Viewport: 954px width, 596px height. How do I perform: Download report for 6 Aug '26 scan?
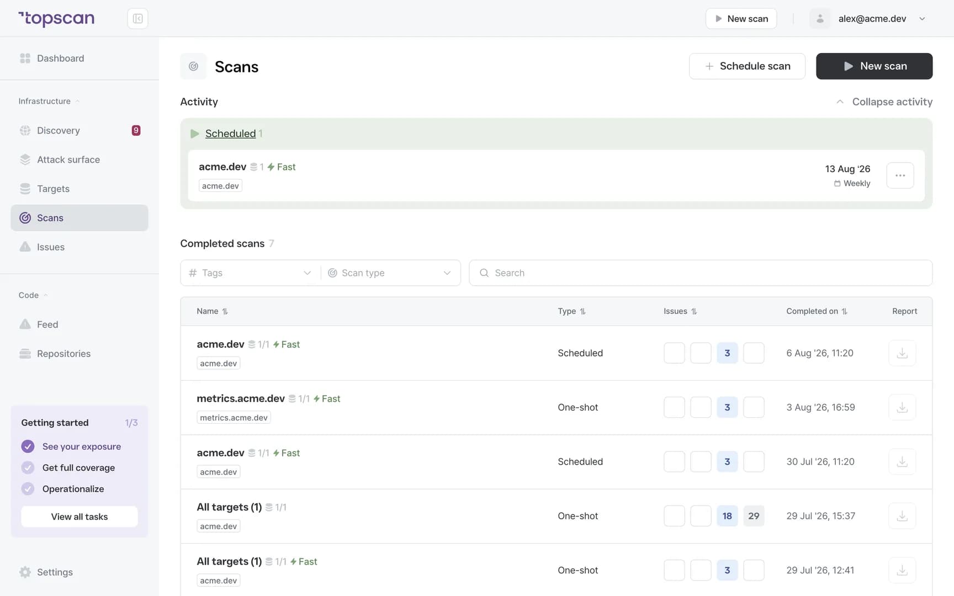[x=902, y=353]
